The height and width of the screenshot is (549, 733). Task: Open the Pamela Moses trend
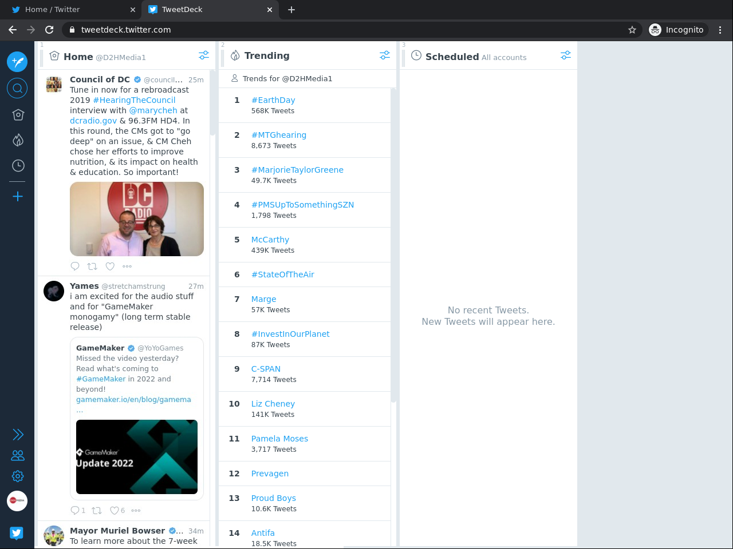(x=279, y=439)
